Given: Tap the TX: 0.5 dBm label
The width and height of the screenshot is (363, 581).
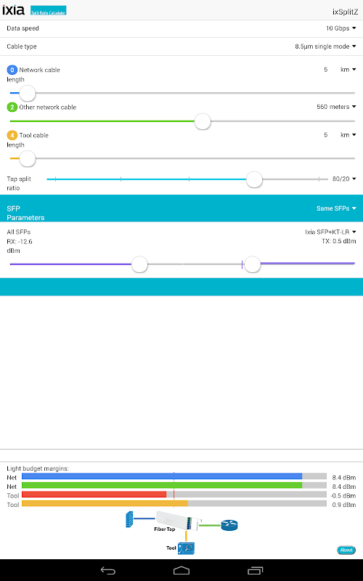Looking at the screenshot, I should 339,241.
